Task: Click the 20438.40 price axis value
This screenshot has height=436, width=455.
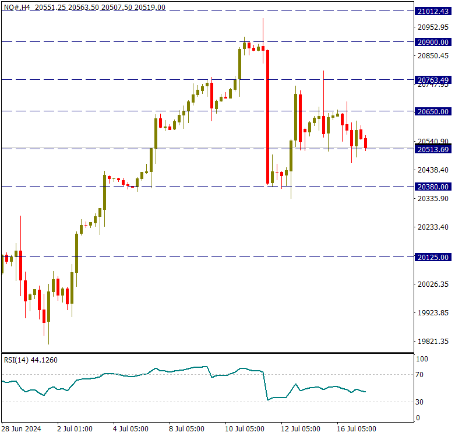Action: [433, 170]
